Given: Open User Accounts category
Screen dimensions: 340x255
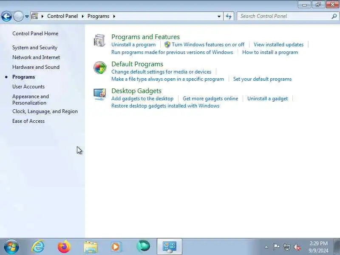Looking at the screenshot, I should (x=28, y=87).
